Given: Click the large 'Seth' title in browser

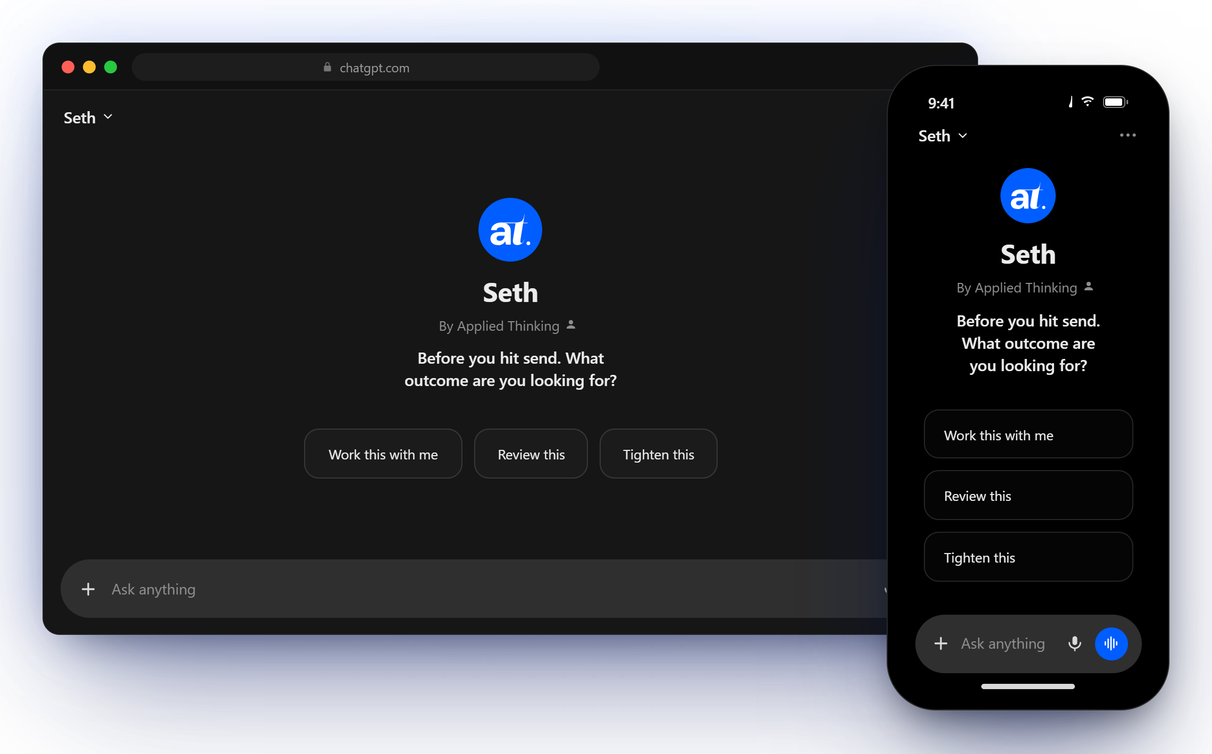Looking at the screenshot, I should tap(510, 293).
